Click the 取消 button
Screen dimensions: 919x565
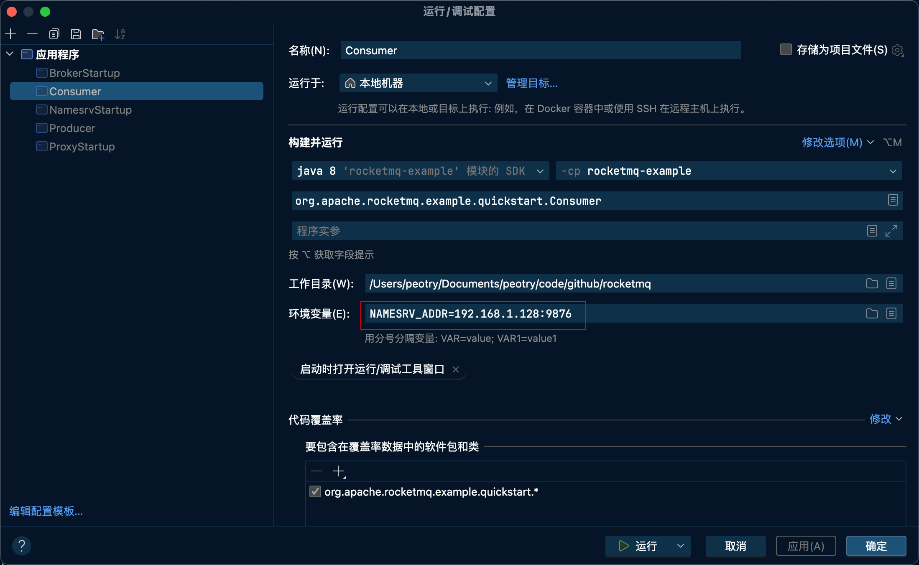[x=735, y=546]
